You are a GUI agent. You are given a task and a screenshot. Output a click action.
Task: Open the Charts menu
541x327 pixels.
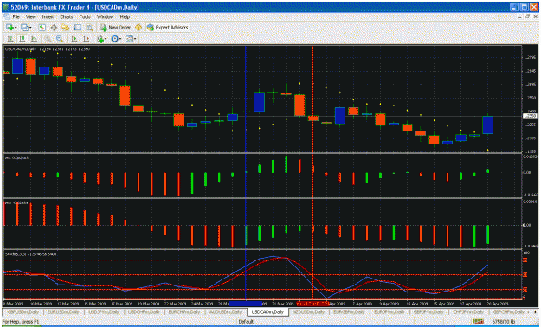(x=67, y=16)
